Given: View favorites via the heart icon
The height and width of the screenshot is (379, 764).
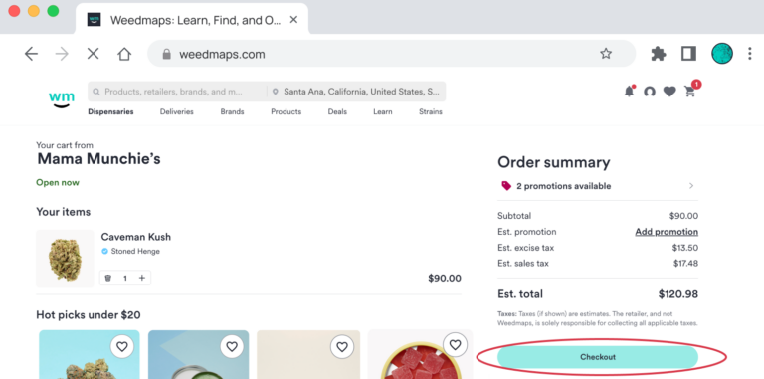Looking at the screenshot, I should [669, 92].
